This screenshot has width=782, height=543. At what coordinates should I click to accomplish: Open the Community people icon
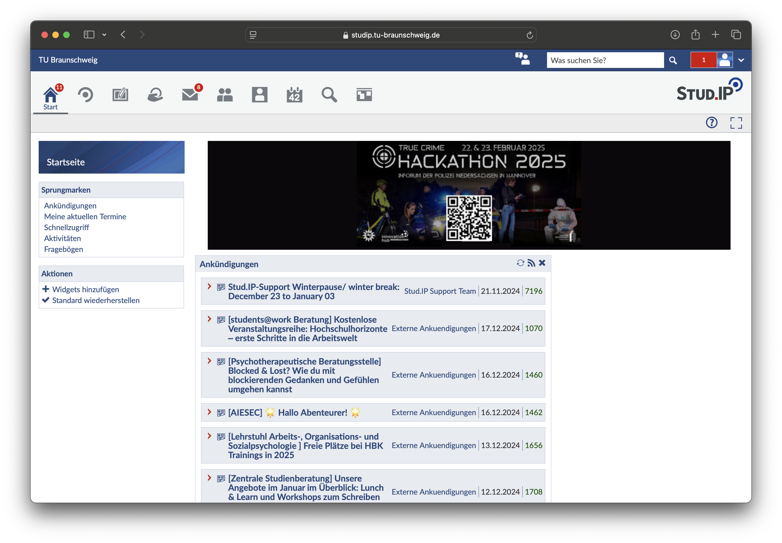(225, 95)
